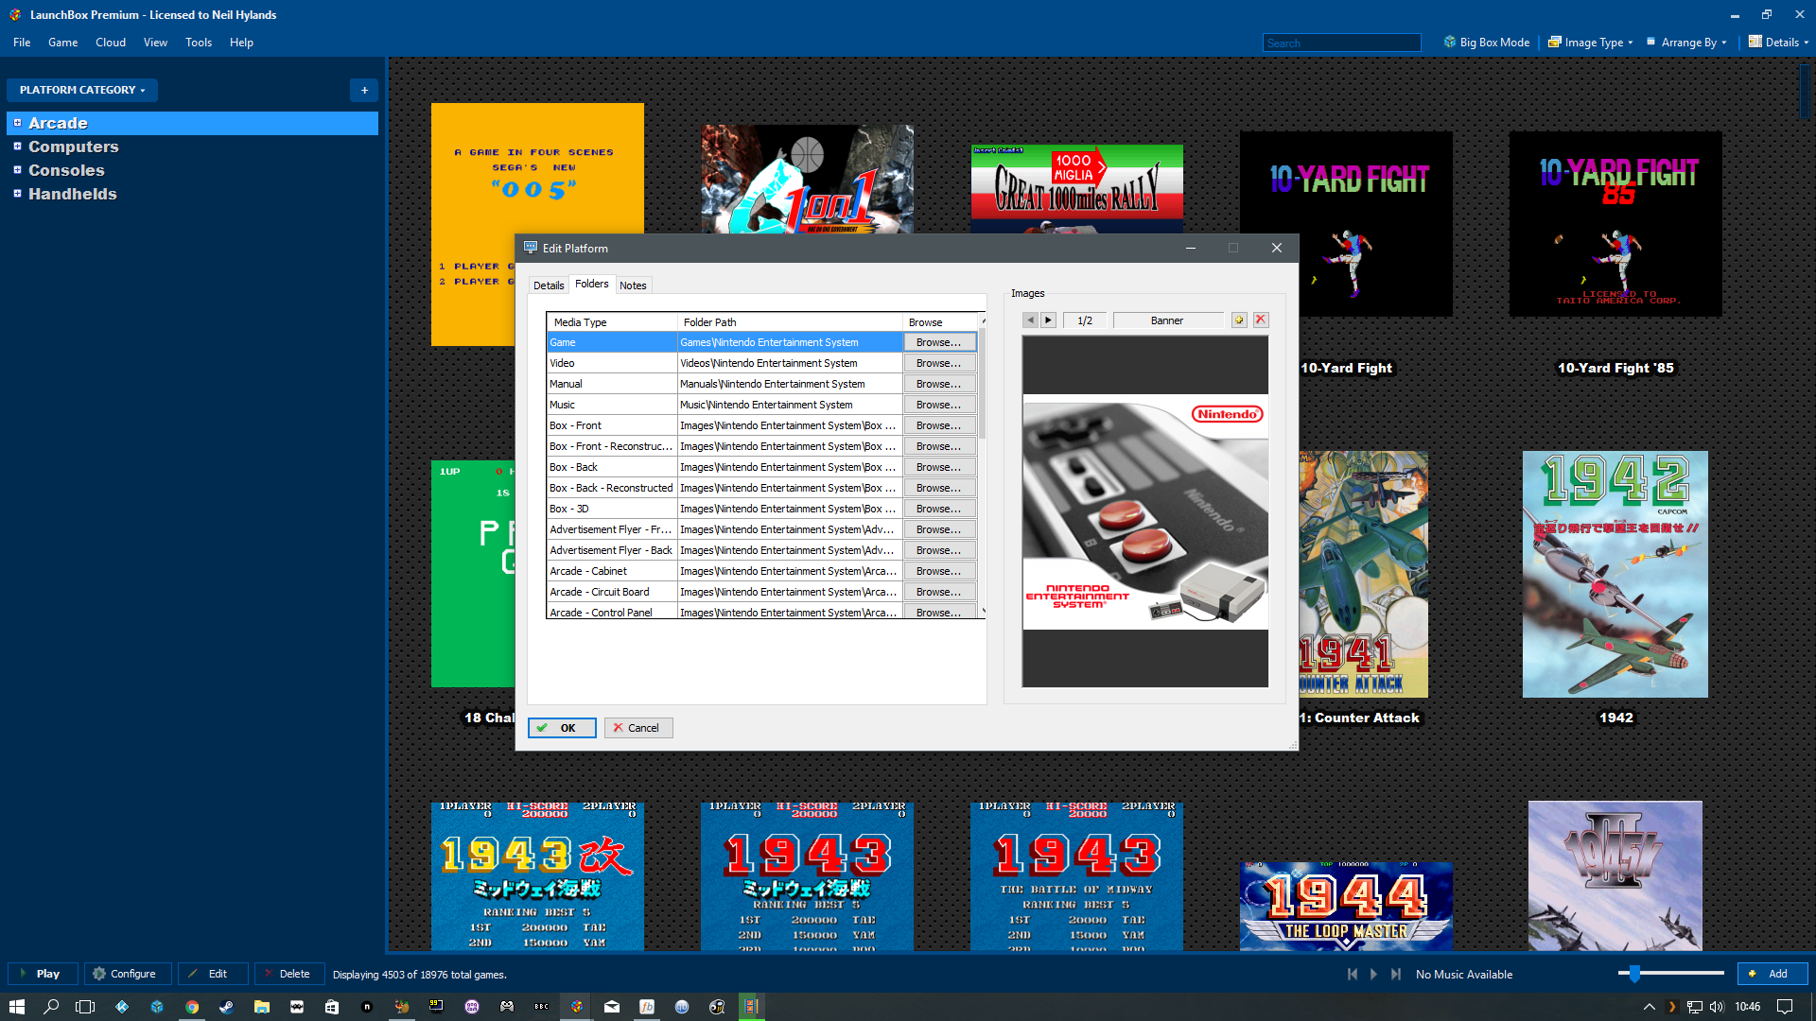Add a new platform image
The height and width of the screenshot is (1021, 1816).
pyautogui.click(x=1239, y=320)
